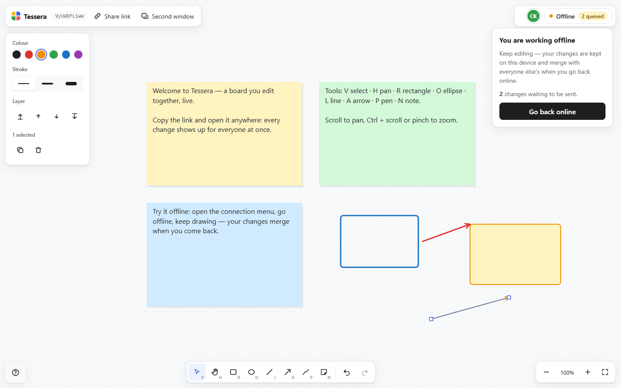
Task: Select the sticky Note tool
Action: [324, 372]
